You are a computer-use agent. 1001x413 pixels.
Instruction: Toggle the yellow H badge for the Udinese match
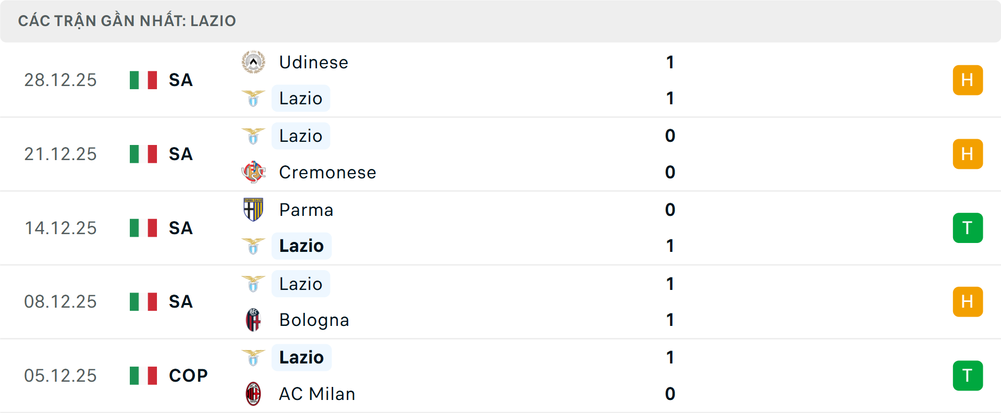(968, 80)
